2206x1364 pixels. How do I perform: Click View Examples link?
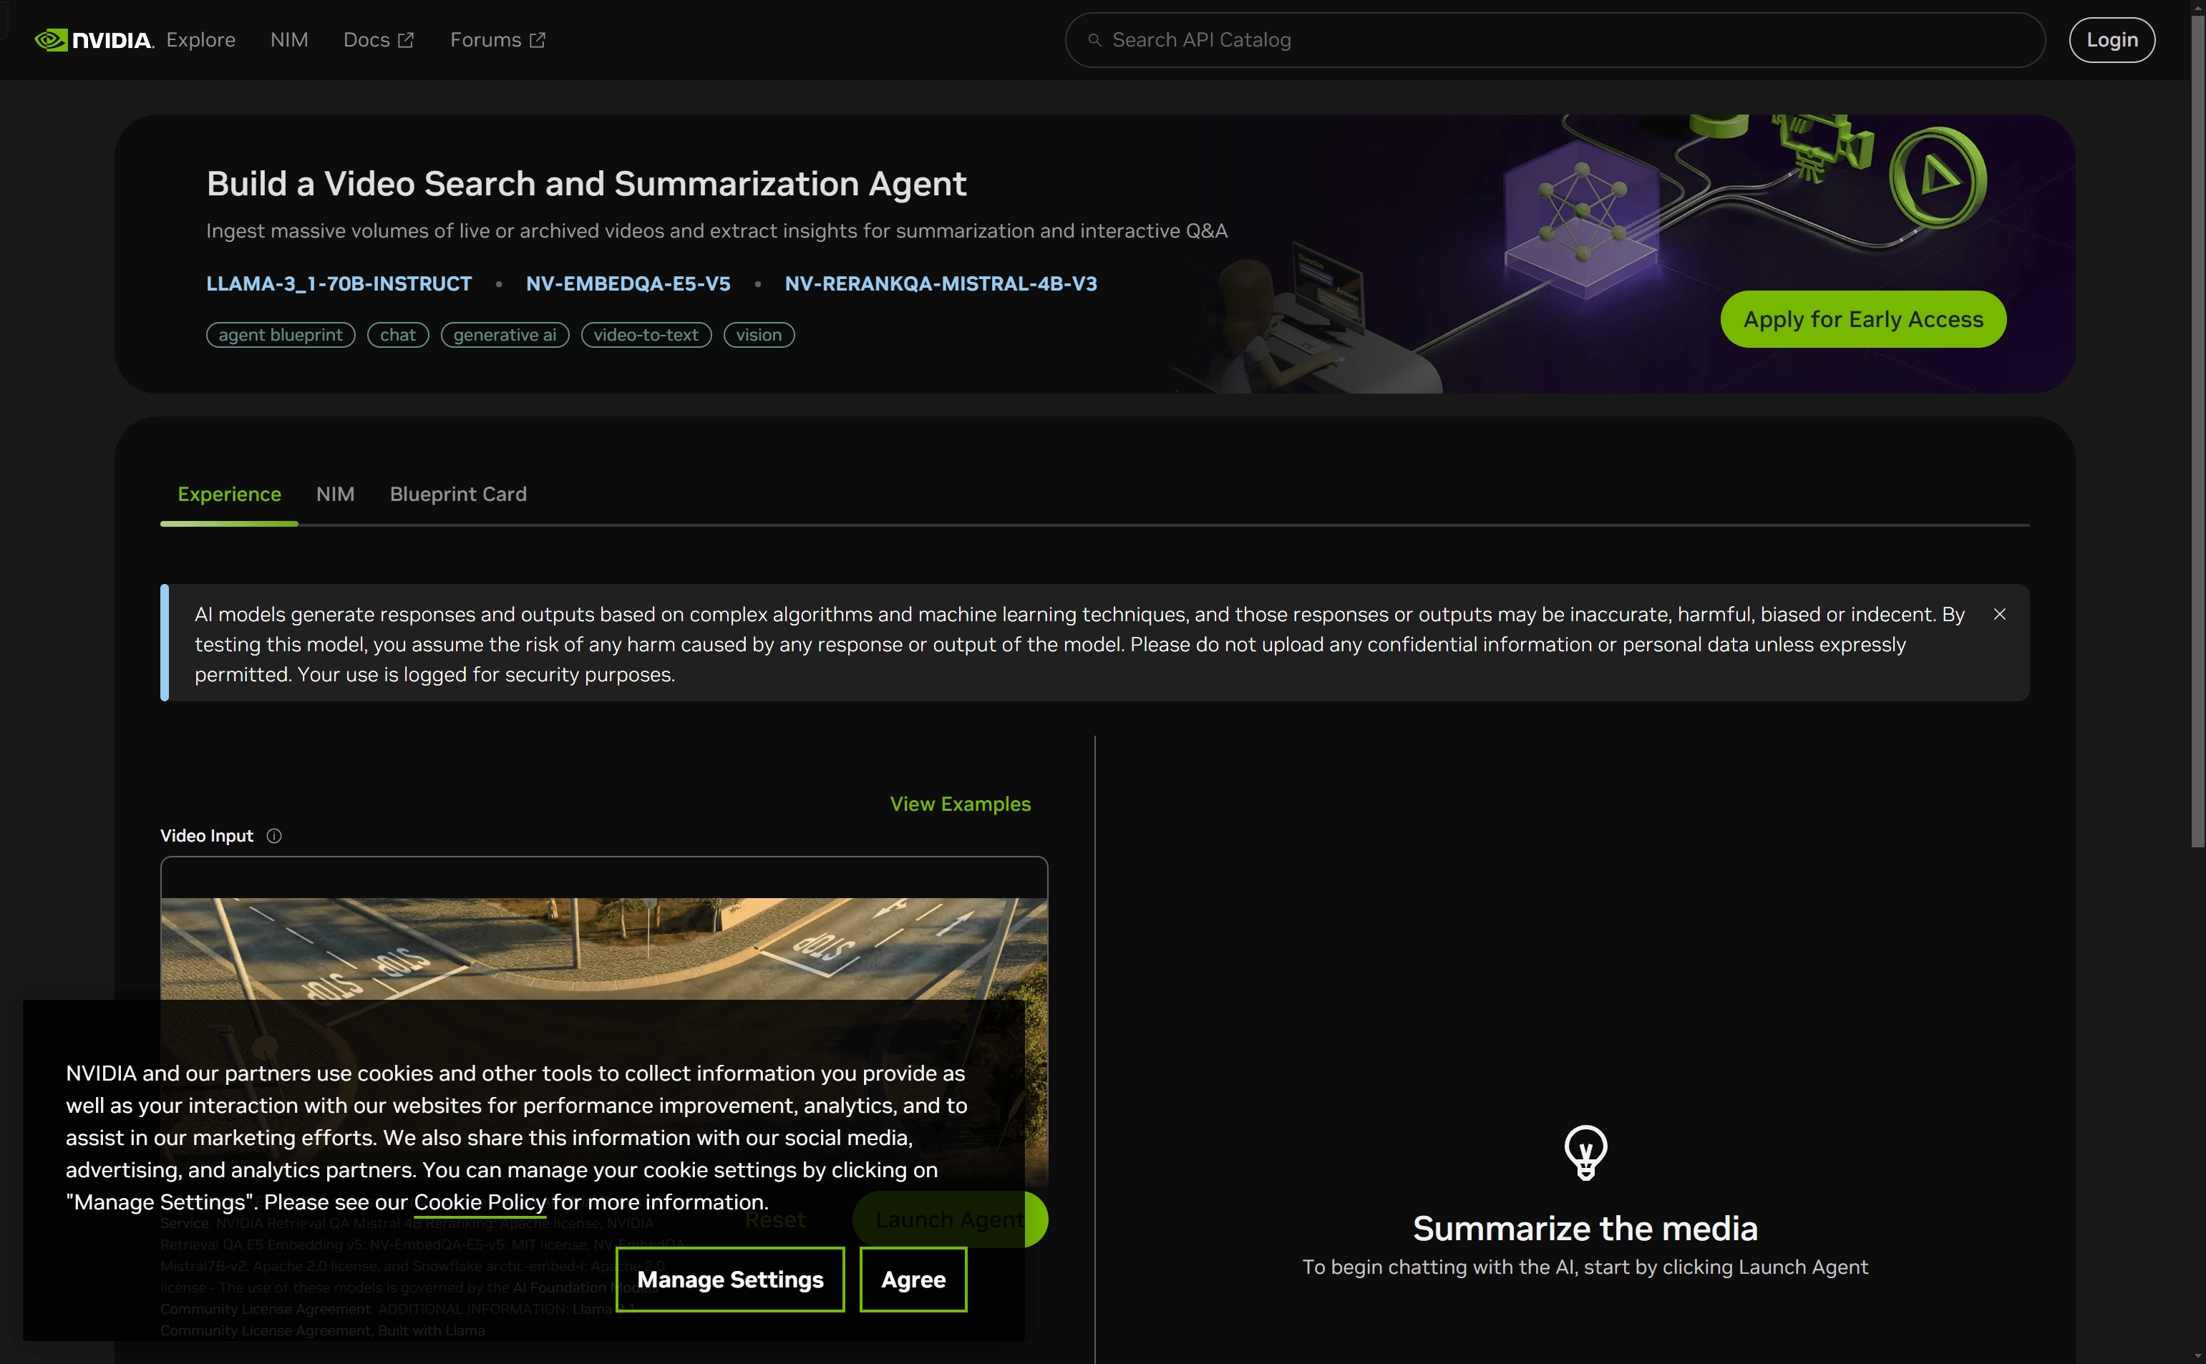(x=960, y=804)
